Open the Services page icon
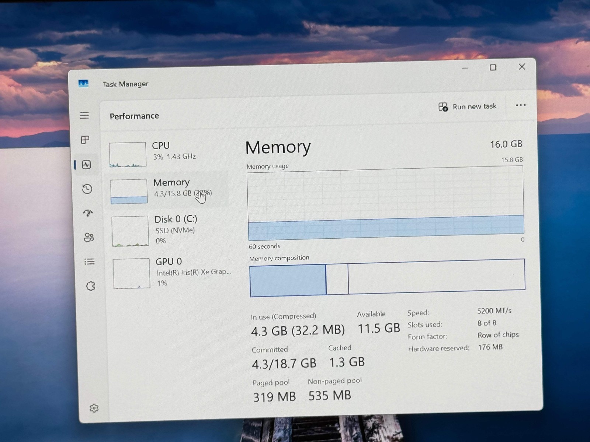This screenshot has width=590, height=442. 91,286
